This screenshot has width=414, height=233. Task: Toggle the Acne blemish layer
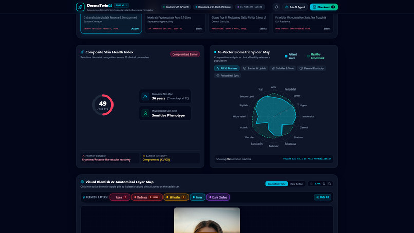pyautogui.click(x=120, y=198)
